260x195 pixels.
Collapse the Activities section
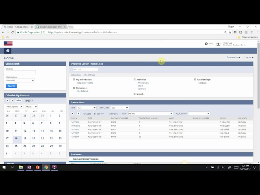tap(134, 80)
